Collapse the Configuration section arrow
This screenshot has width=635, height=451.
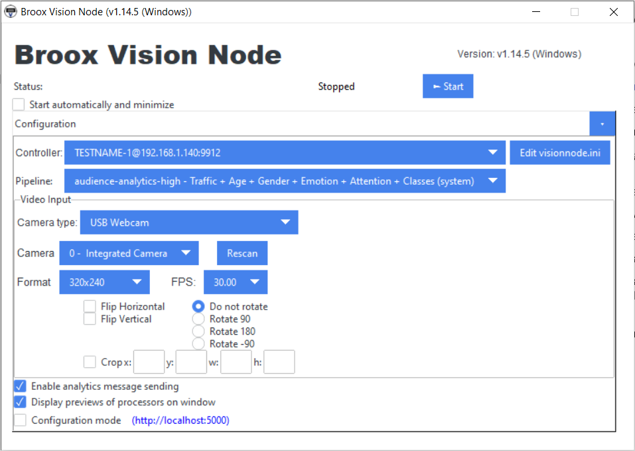coord(602,124)
